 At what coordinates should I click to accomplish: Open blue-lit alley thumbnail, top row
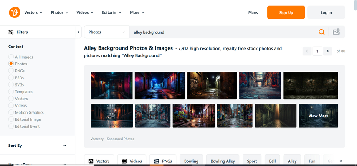(x=160, y=85)
